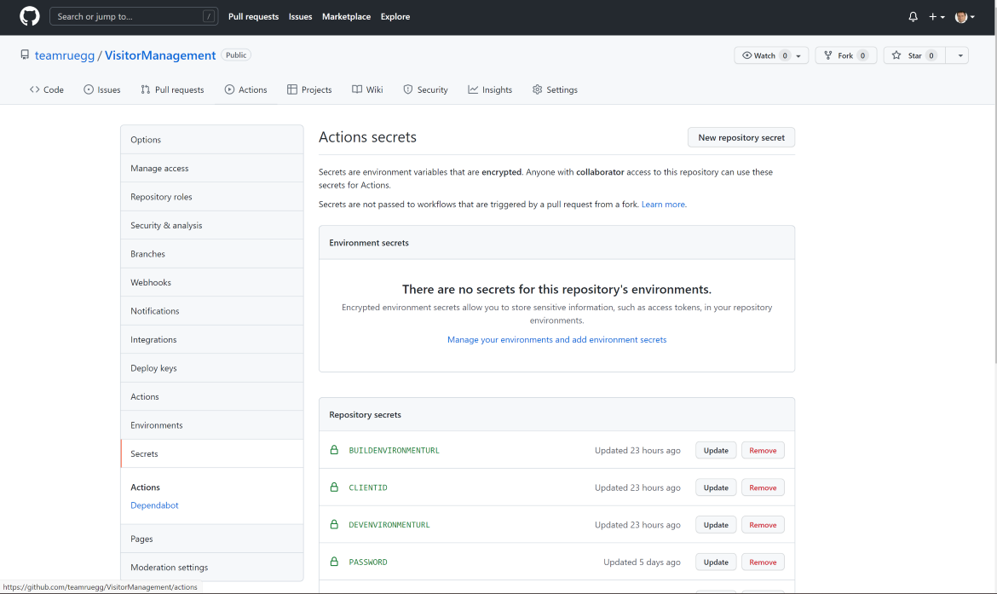The height and width of the screenshot is (594, 997).
Task: Click the GitHub Octocat logo
Action: [29, 16]
